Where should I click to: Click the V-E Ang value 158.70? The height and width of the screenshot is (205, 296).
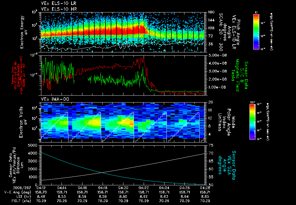click(41, 192)
